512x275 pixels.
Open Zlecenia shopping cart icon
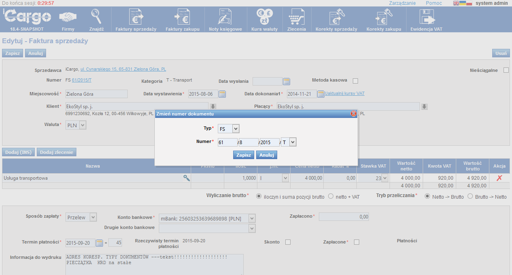click(x=296, y=17)
